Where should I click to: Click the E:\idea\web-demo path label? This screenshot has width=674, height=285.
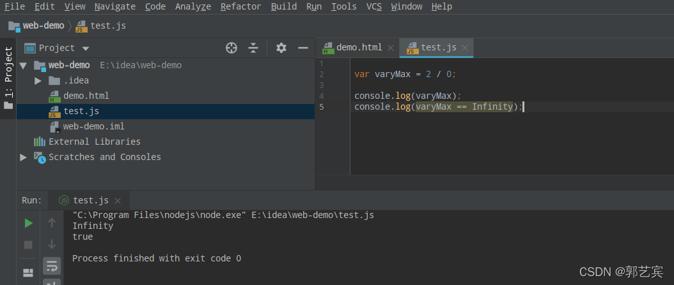(141, 66)
